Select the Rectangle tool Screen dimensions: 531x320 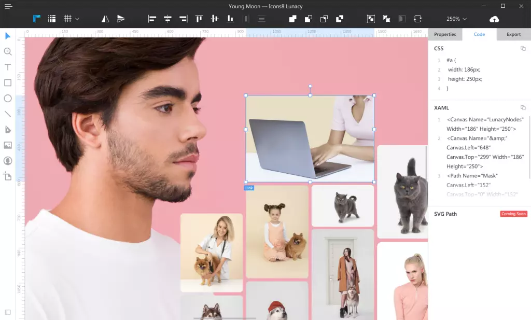(8, 82)
